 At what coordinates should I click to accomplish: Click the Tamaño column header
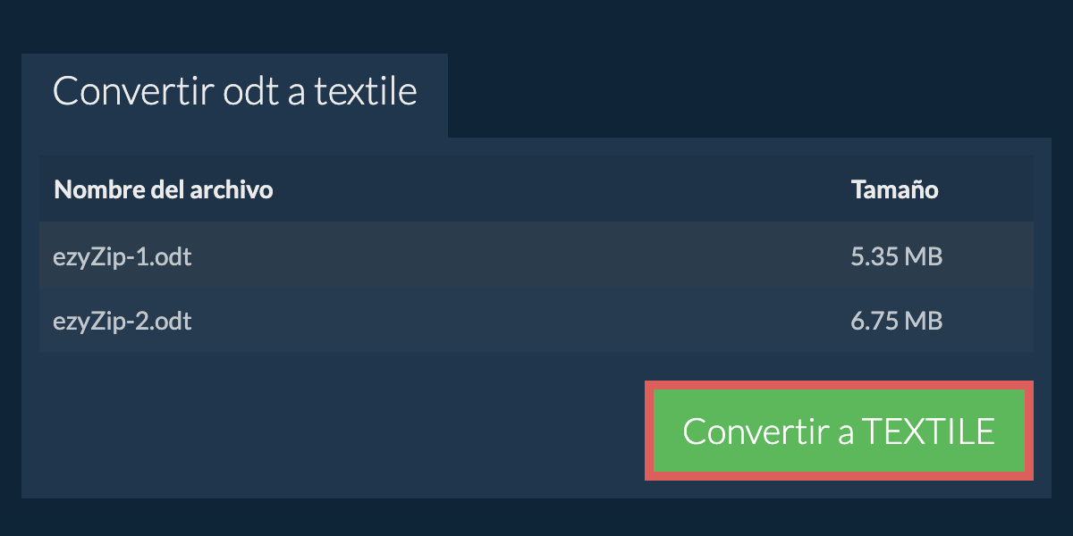[x=894, y=189]
